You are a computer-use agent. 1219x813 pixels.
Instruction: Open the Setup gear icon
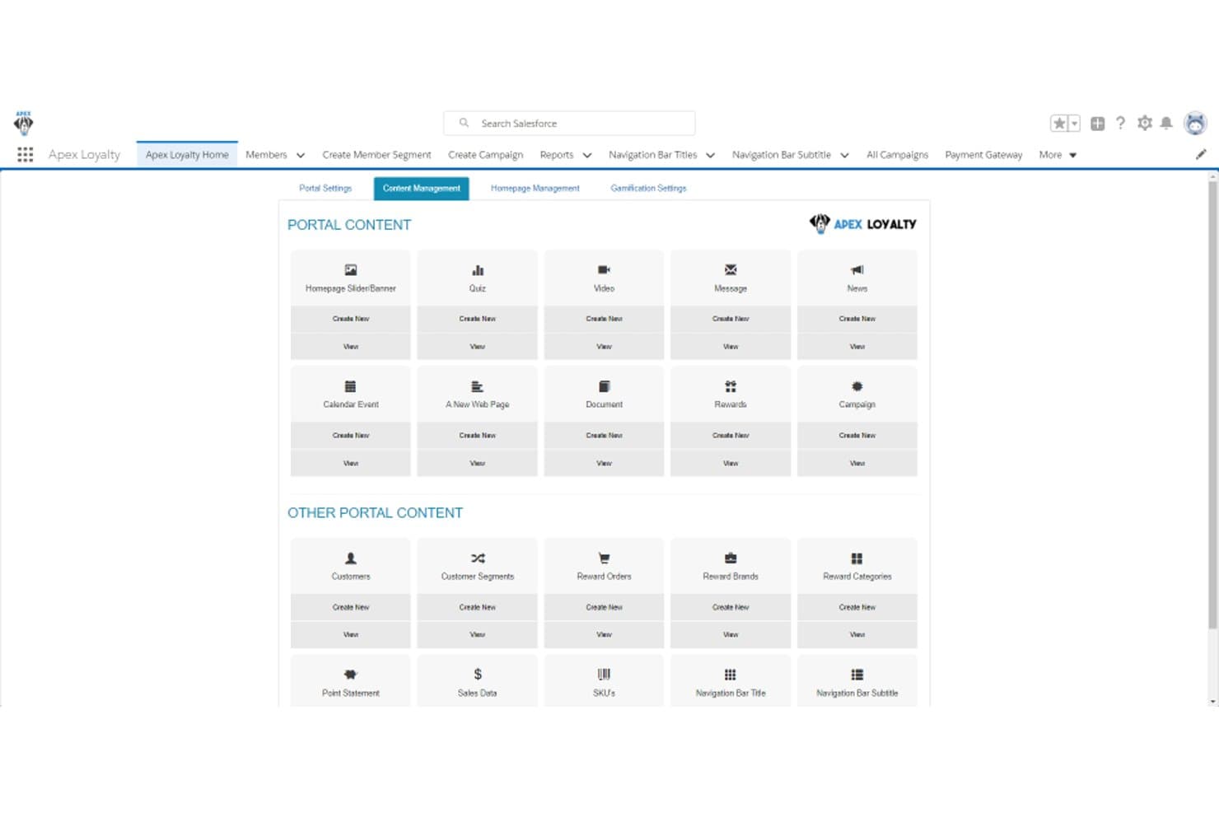click(x=1145, y=123)
